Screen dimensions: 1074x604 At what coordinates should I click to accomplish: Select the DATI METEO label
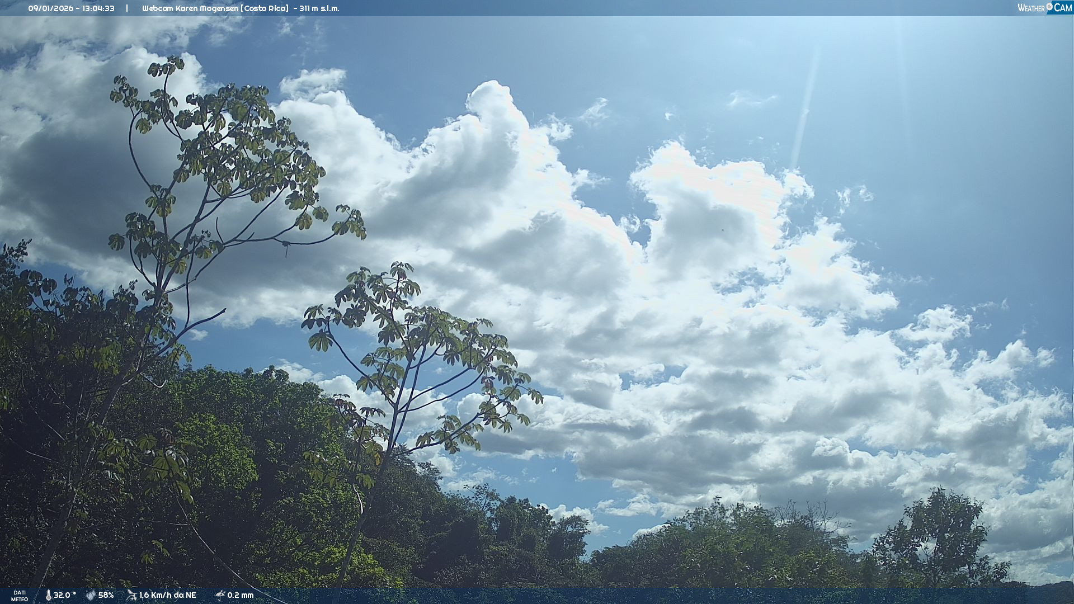tap(20, 596)
